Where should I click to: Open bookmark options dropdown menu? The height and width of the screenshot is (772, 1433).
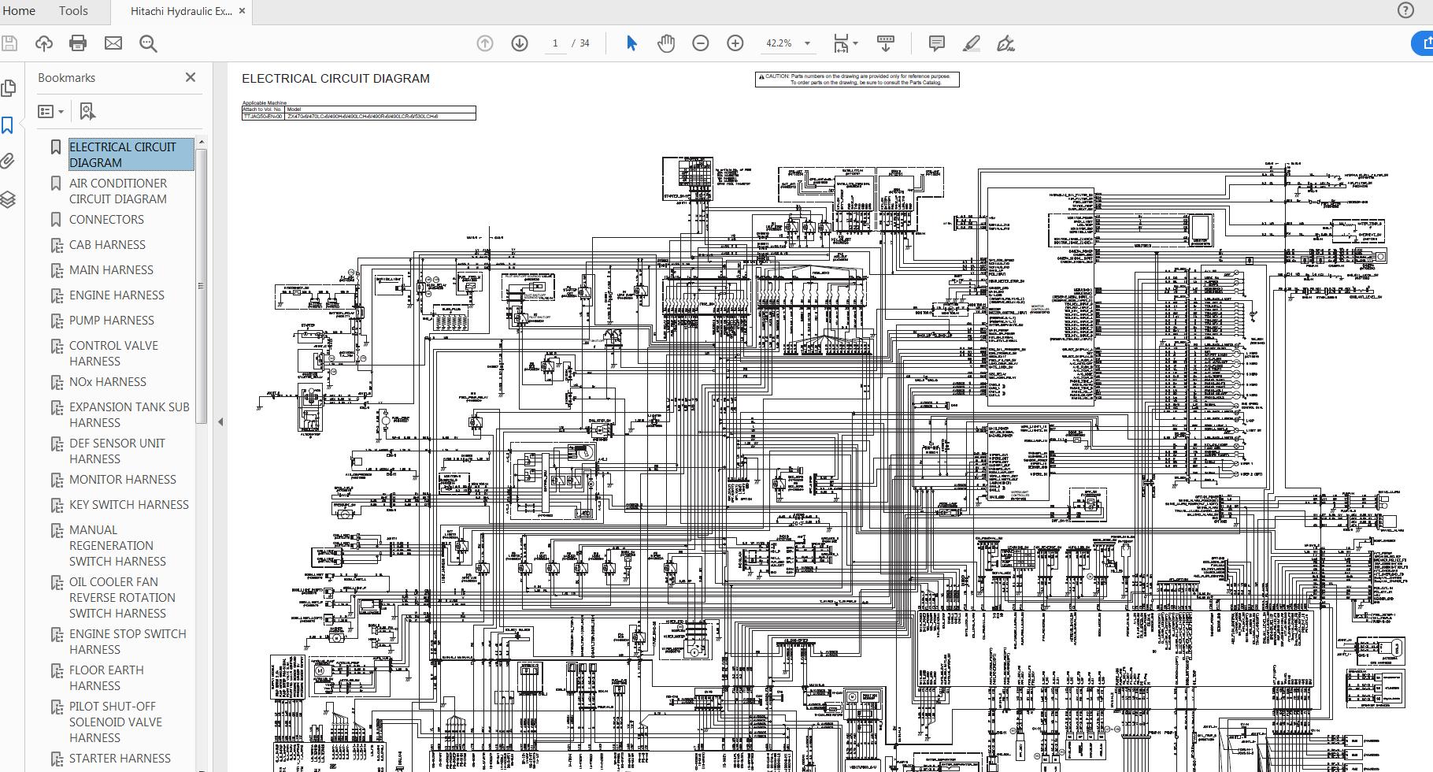[51, 112]
